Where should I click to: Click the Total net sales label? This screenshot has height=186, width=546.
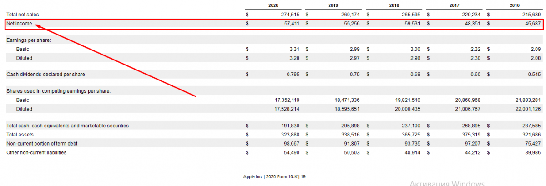[23, 15]
